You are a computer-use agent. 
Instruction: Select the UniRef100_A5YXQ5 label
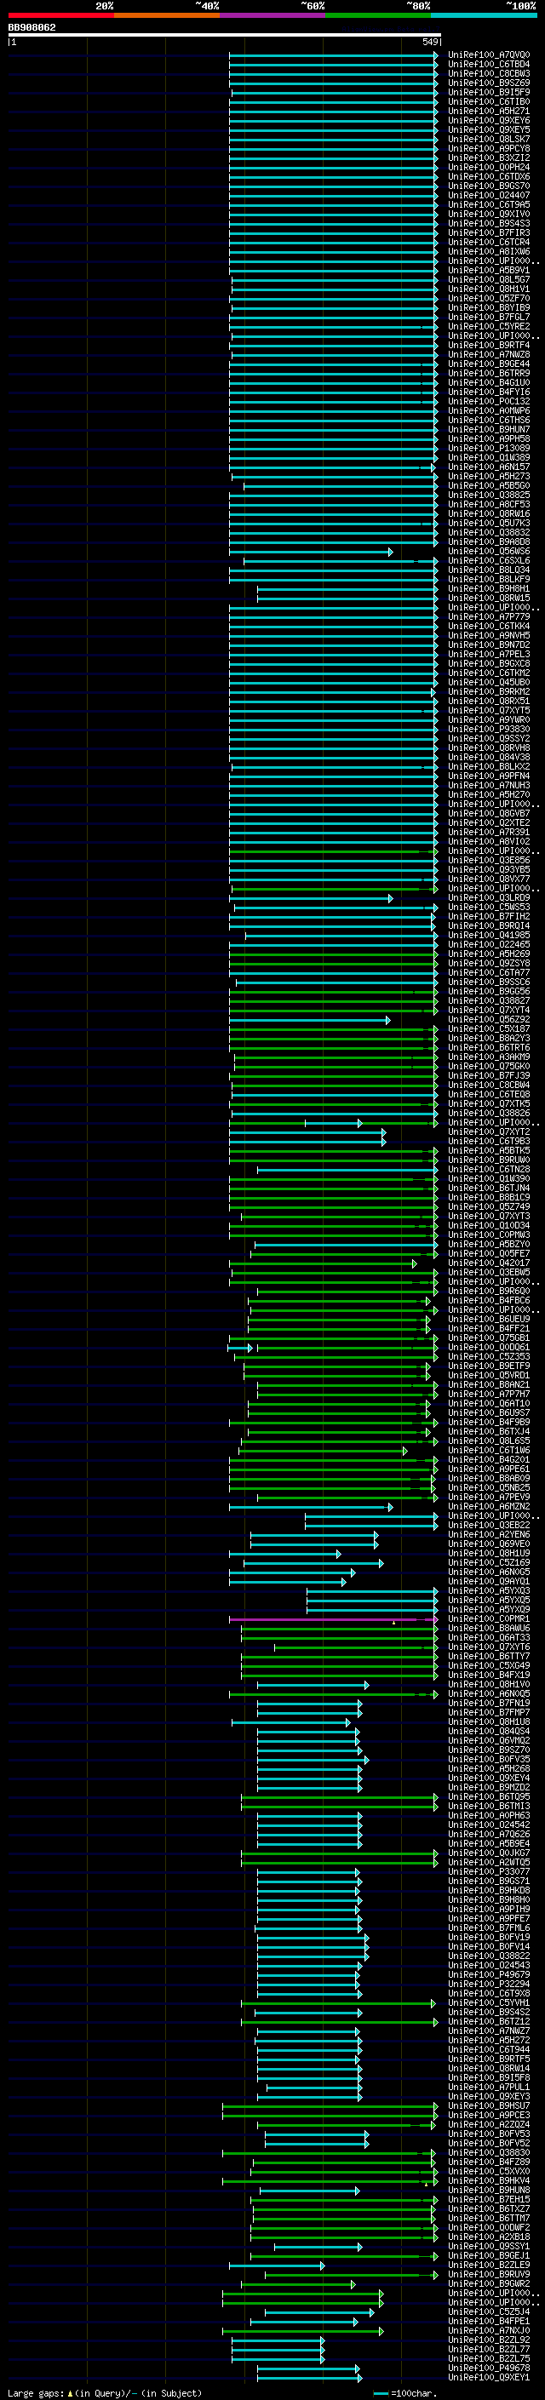(488, 1601)
